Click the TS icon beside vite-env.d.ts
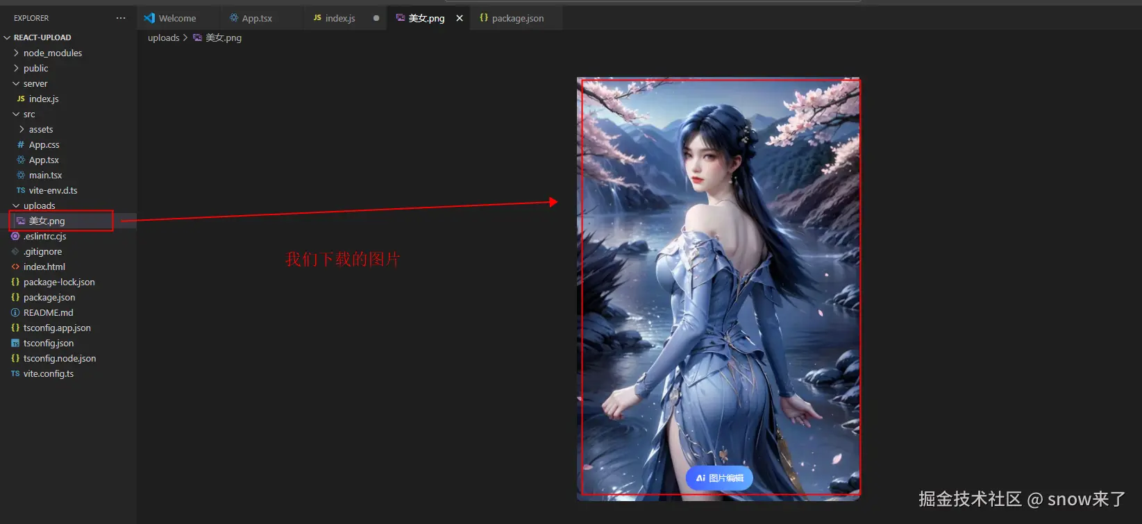This screenshot has width=1142, height=524. pos(21,190)
